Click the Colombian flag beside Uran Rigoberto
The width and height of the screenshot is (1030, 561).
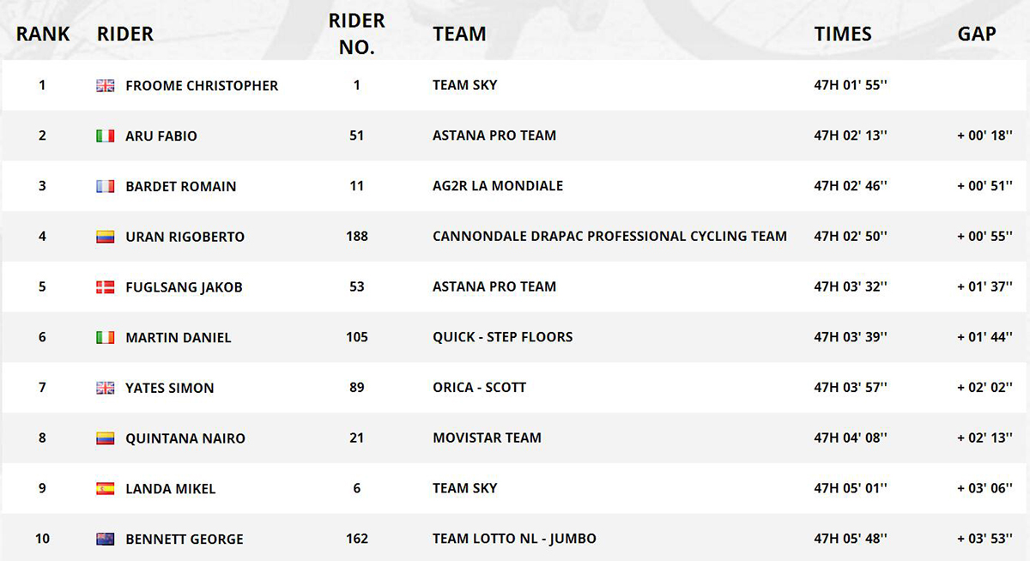click(106, 237)
